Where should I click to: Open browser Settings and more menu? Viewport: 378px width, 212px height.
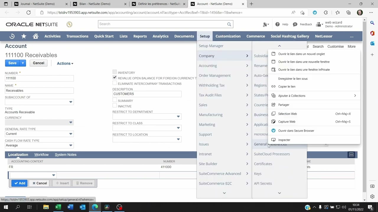[x=372, y=12]
